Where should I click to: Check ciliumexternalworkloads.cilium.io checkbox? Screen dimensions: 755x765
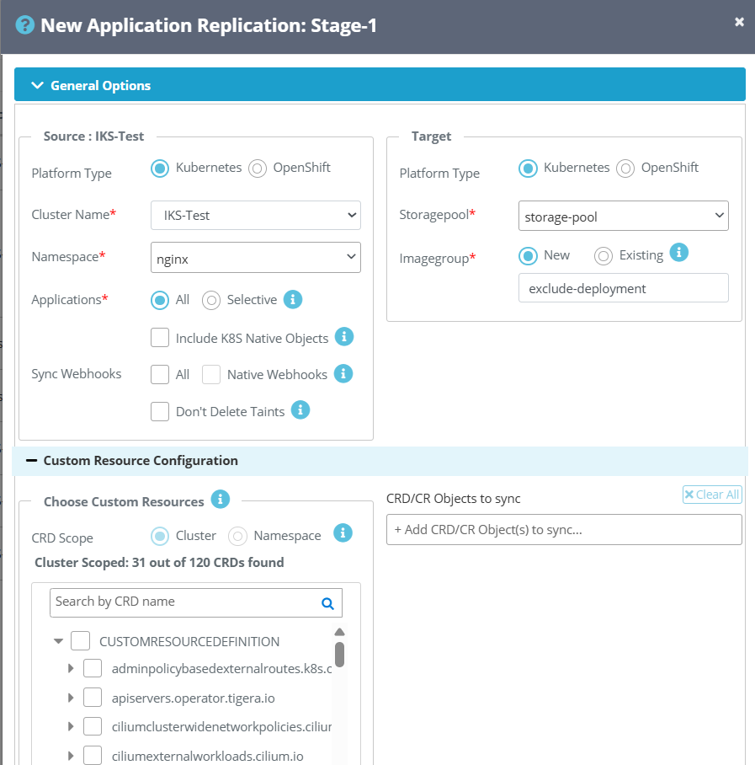[93, 755]
